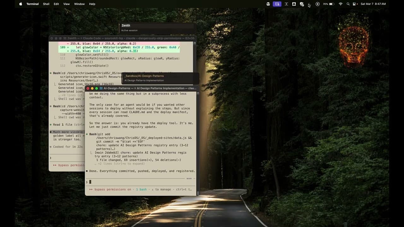Screen dimensions: 404x227
Task: Click the triangle-in-square menu bar icon
Action: tap(294, 4)
